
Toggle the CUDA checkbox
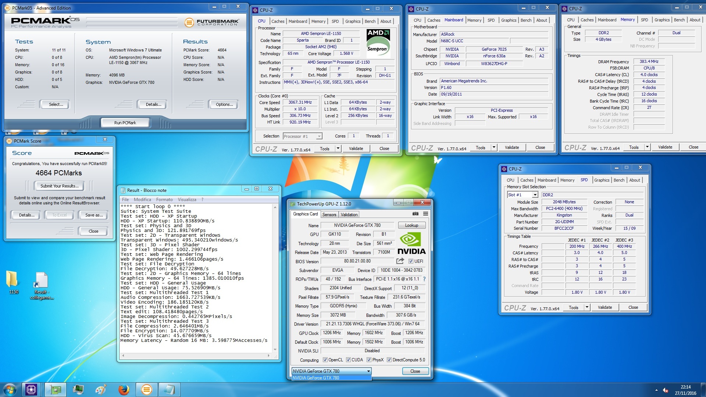tap(348, 360)
